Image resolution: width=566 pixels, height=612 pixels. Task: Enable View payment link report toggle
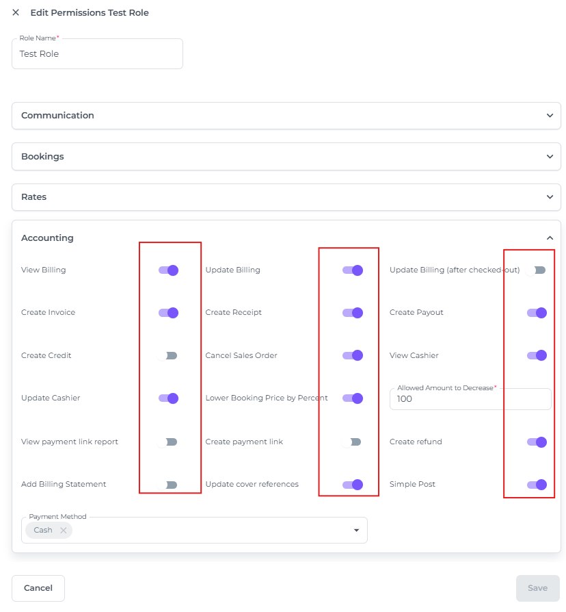click(x=168, y=442)
